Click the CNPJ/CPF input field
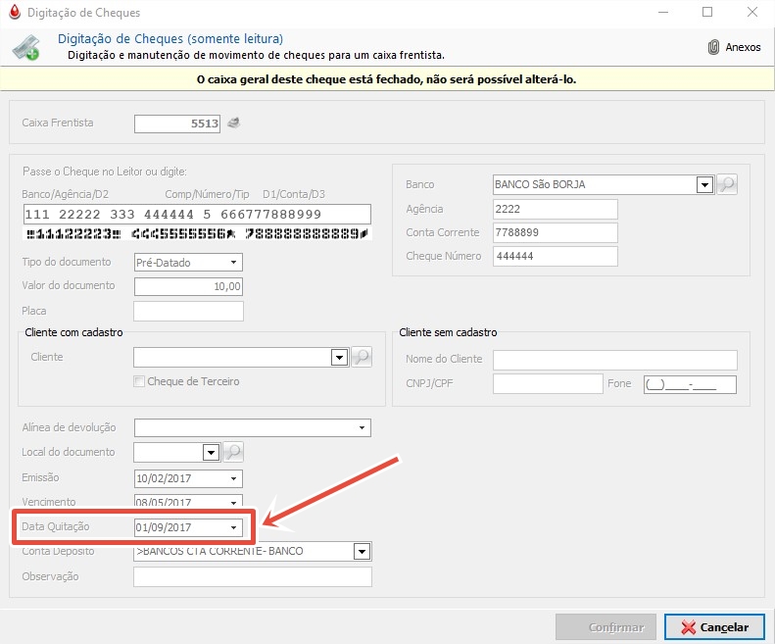 [x=548, y=384]
